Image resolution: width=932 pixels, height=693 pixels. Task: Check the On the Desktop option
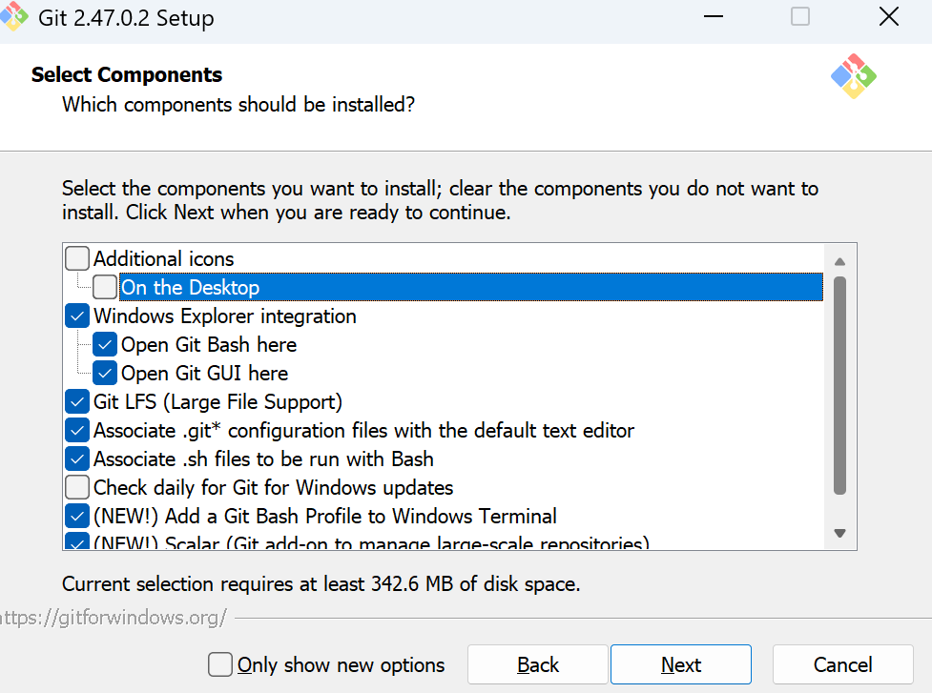(105, 287)
